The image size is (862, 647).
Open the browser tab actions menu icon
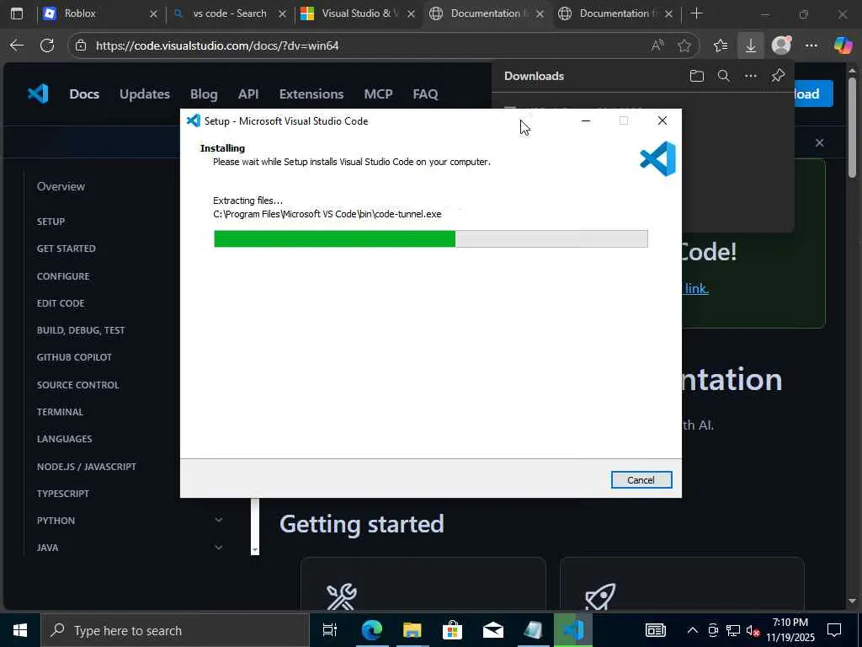click(x=17, y=13)
